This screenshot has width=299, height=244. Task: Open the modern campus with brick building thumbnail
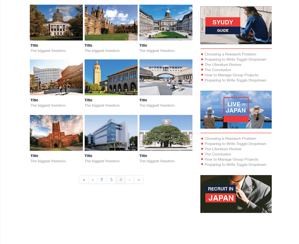pos(56,77)
